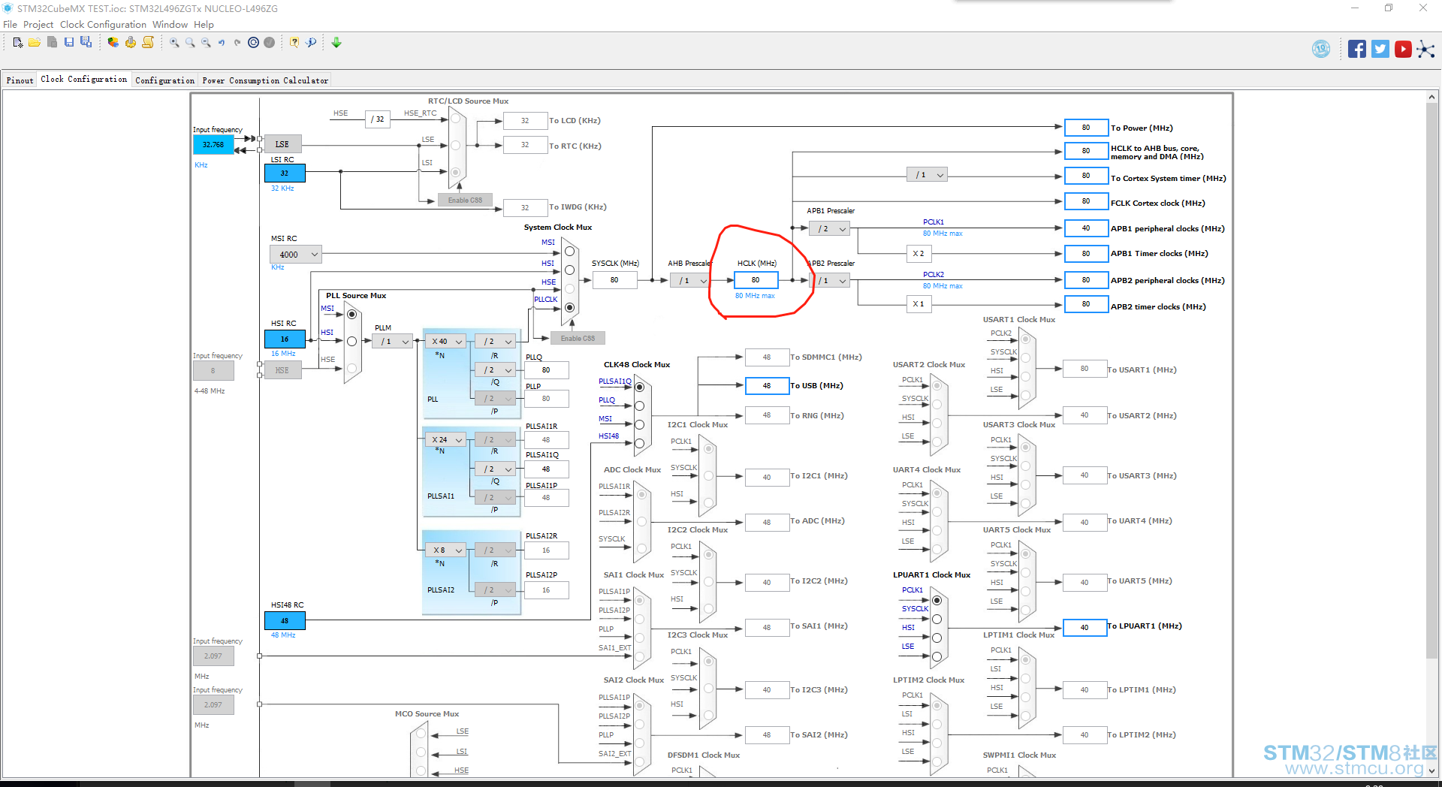Screen dimensions: 1442x787
Task: Zoom in on the clock diagram
Action: coord(174,43)
